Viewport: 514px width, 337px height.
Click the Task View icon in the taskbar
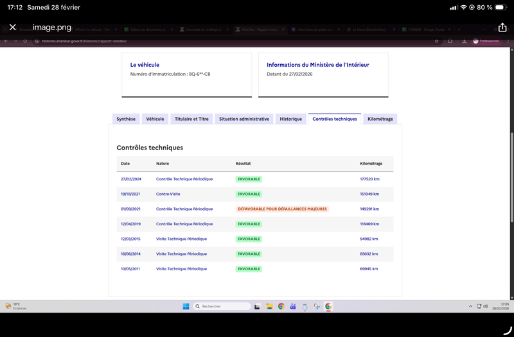pyautogui.click(x=258, y=306)
